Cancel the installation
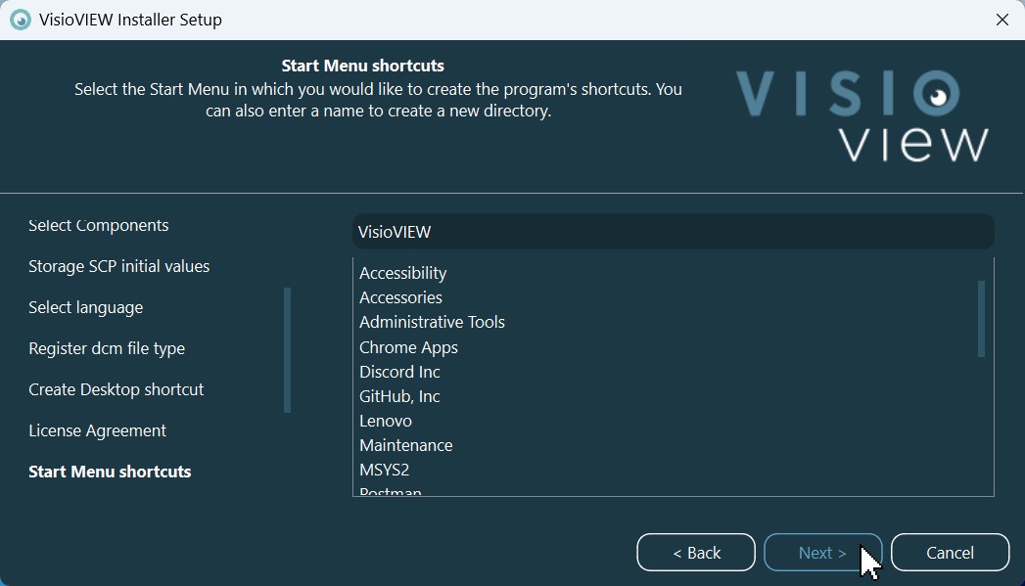1025x586 pixels. (950, 553)
